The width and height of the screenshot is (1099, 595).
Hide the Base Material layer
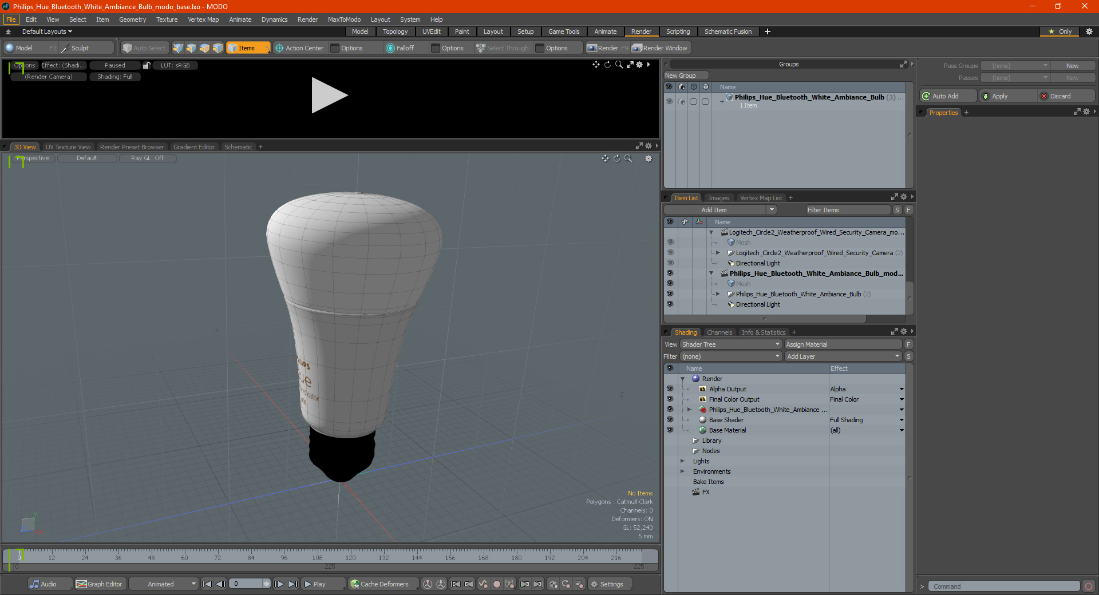[670, 430]
